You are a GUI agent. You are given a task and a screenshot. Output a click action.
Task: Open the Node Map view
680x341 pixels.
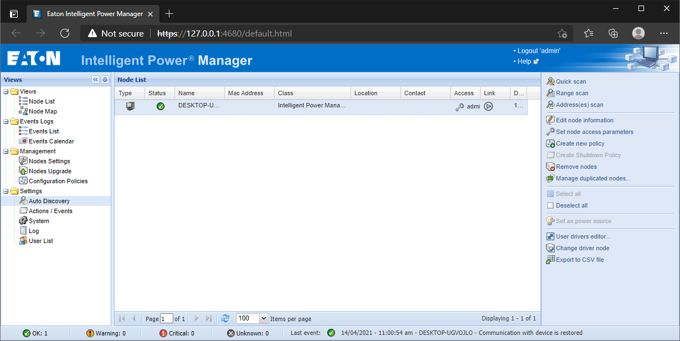point(43,111)
